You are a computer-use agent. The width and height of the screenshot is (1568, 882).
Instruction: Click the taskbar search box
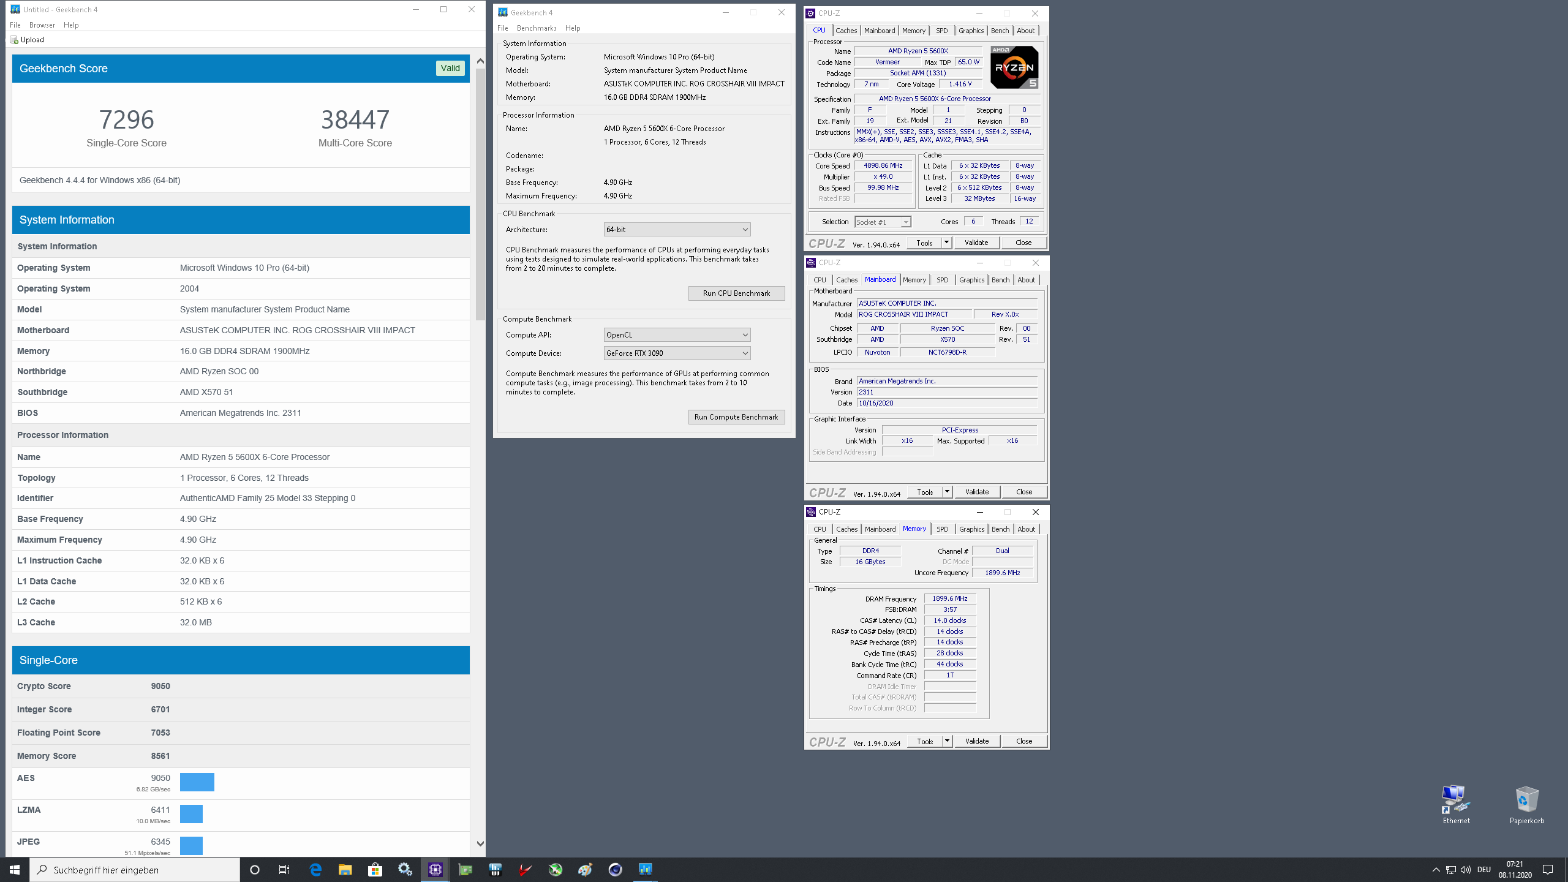pyautogui.click(x=135, y=870)
